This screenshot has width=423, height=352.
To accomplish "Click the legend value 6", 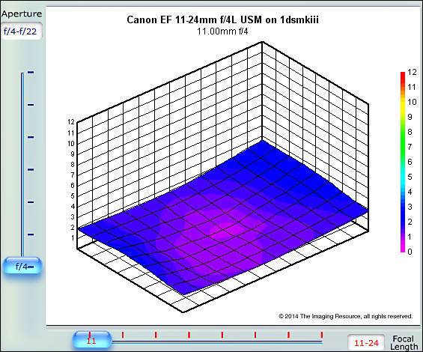I will click(410, 162).
